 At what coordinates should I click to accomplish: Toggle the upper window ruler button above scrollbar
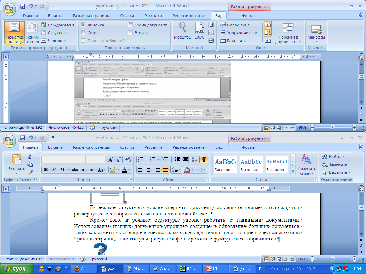pyautogui.click(x=361, y=57)
